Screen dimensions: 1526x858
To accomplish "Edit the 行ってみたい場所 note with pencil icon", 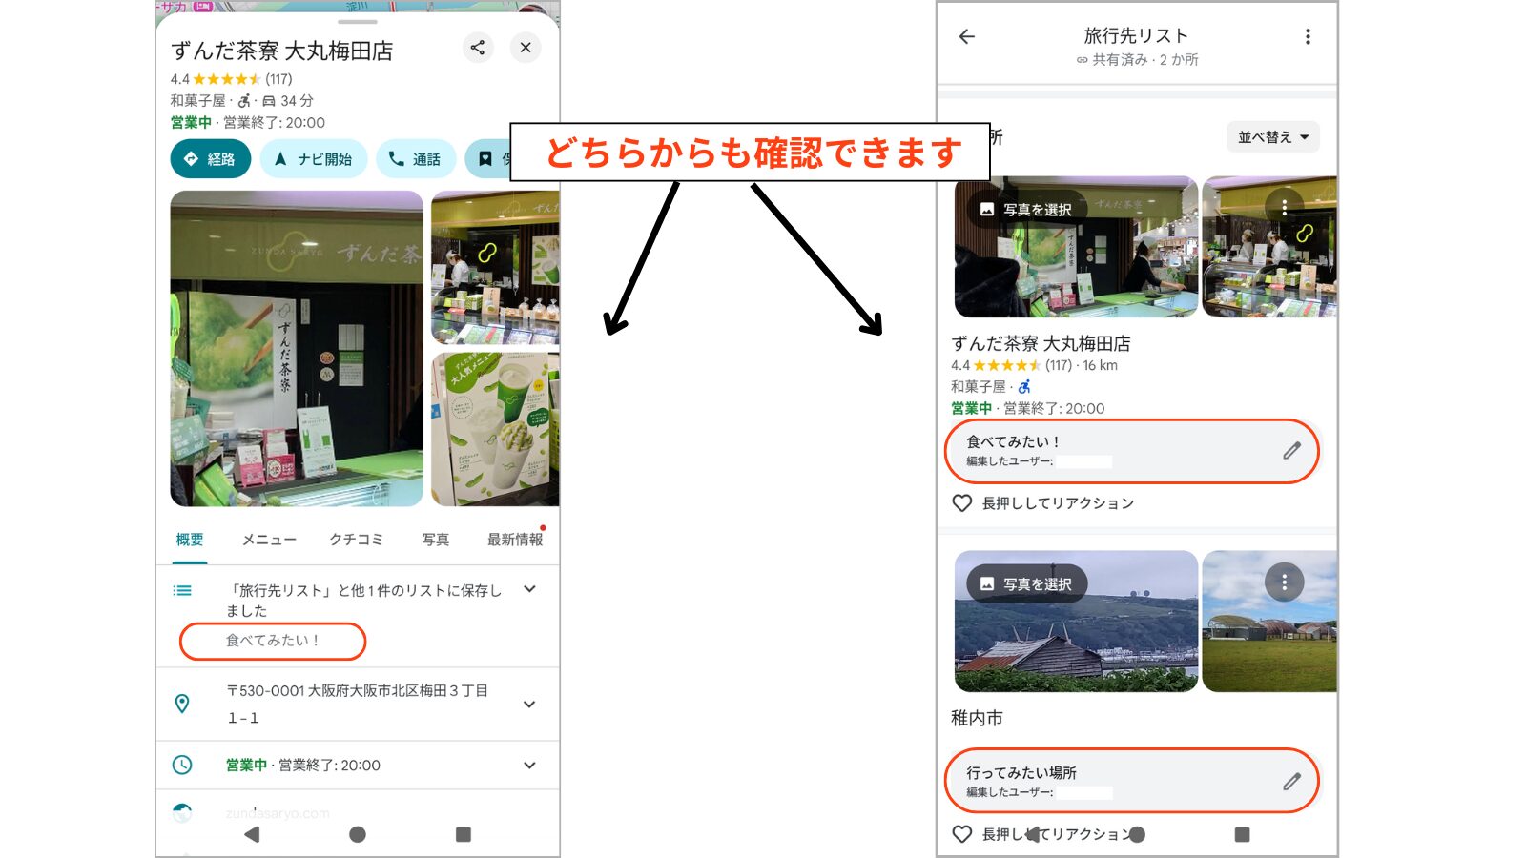I will [1291, 782].
